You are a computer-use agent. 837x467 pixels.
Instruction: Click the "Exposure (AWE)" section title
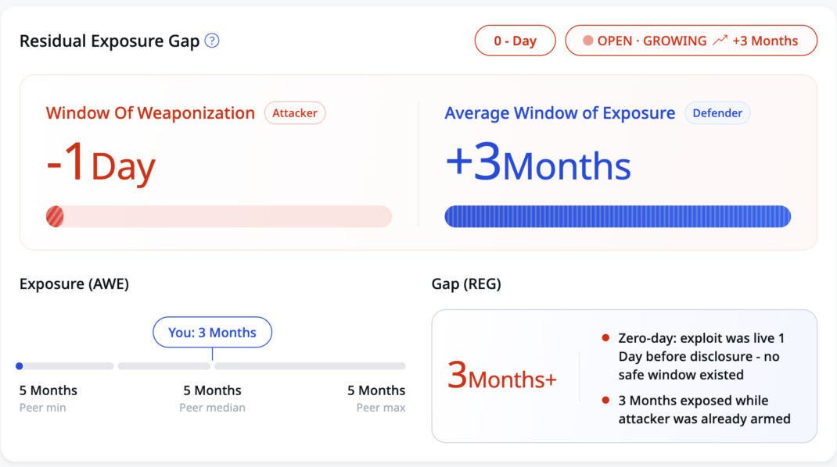(74, 284)
